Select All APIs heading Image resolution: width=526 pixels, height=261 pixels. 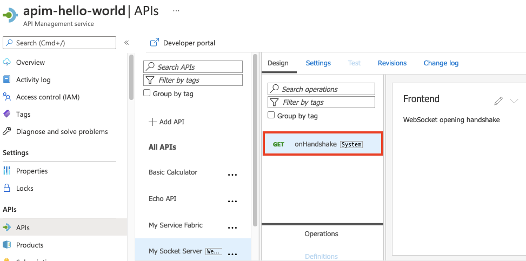162,147
